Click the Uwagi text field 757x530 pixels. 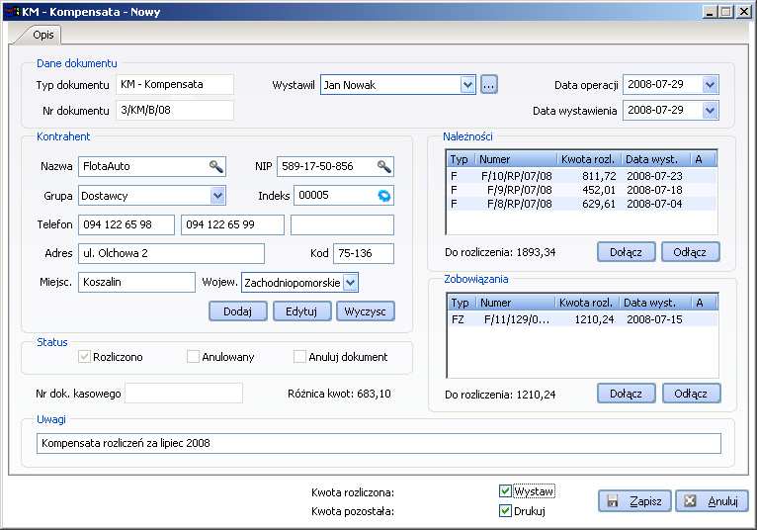[x=378, y=444]
